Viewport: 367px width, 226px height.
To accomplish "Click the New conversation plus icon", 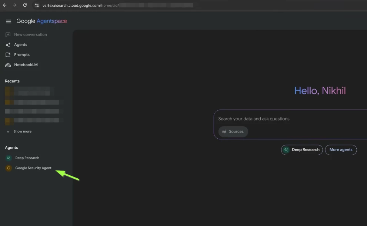I will click(x=8, y=35).
